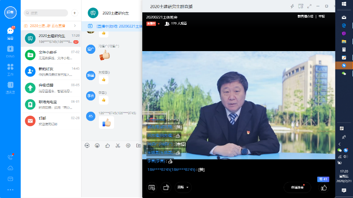
Task: Click the lightning icon in live window title bar
Action: (x=292, y=6)
